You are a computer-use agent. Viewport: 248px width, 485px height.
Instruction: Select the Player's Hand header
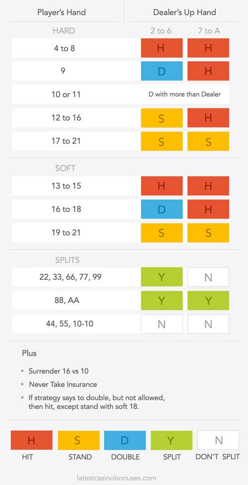coord(62,12)
